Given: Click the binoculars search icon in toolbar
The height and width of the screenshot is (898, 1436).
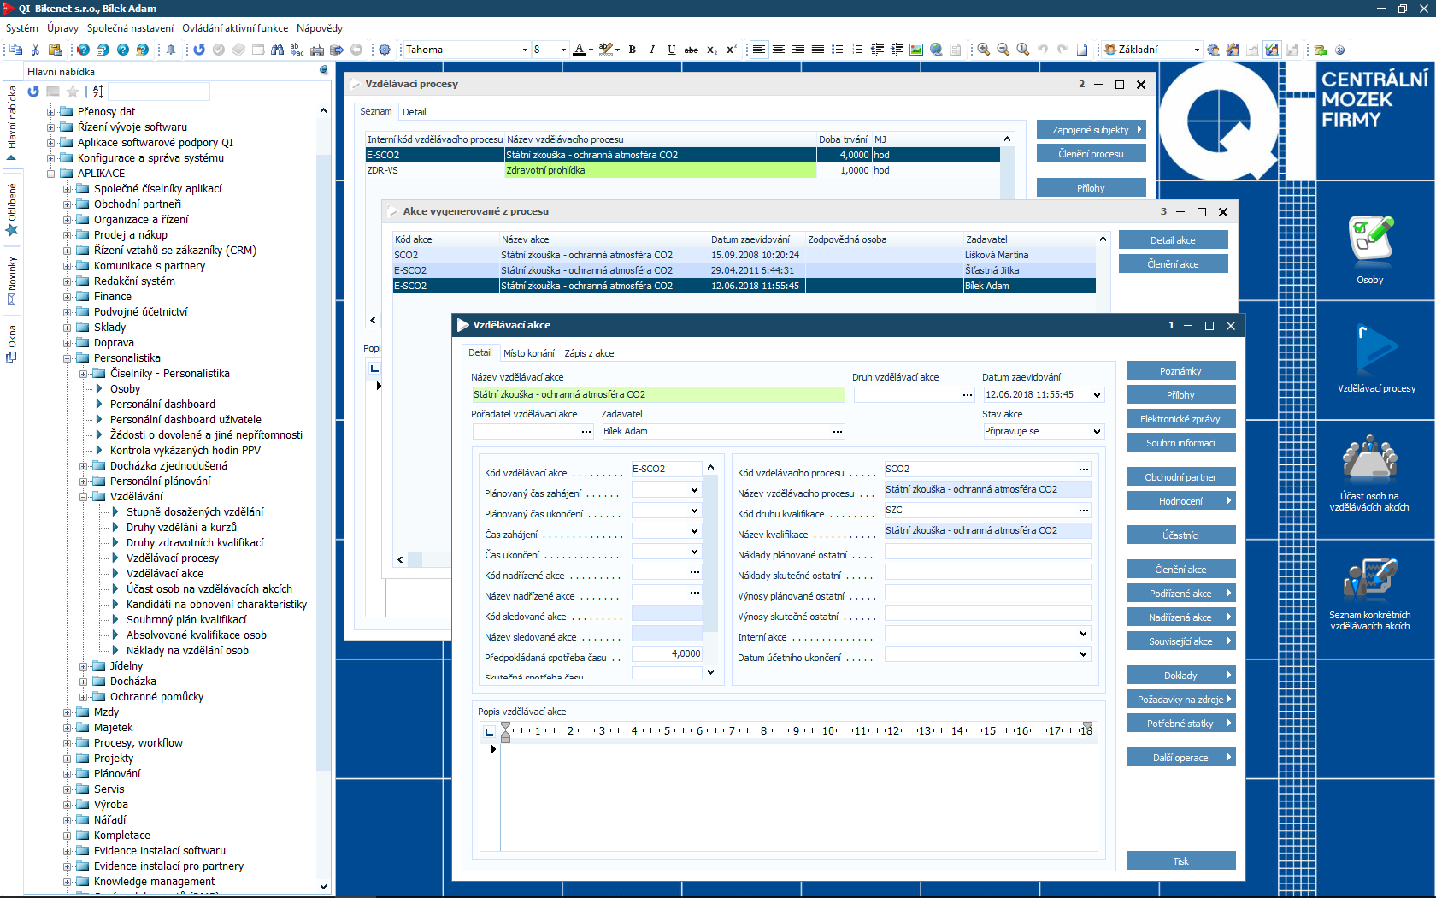Looking at the screenshot, I should click(x=277, y=50).
